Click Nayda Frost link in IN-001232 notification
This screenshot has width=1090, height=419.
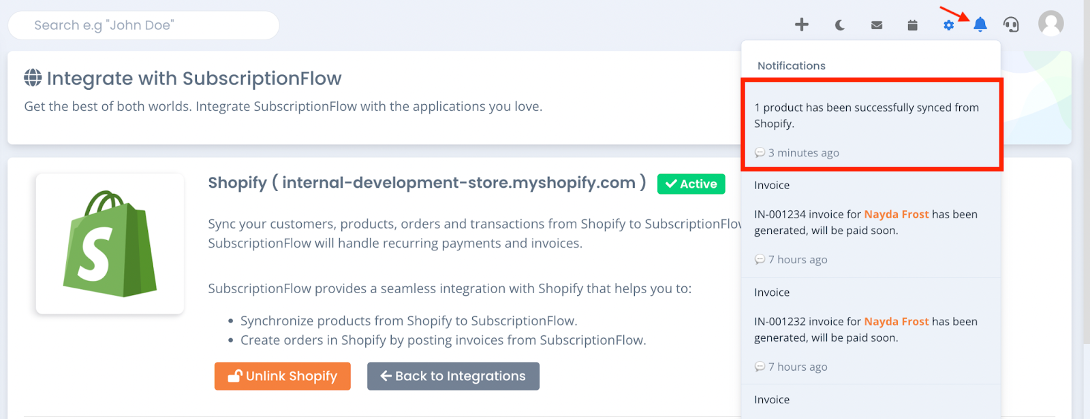pos(897,322)
